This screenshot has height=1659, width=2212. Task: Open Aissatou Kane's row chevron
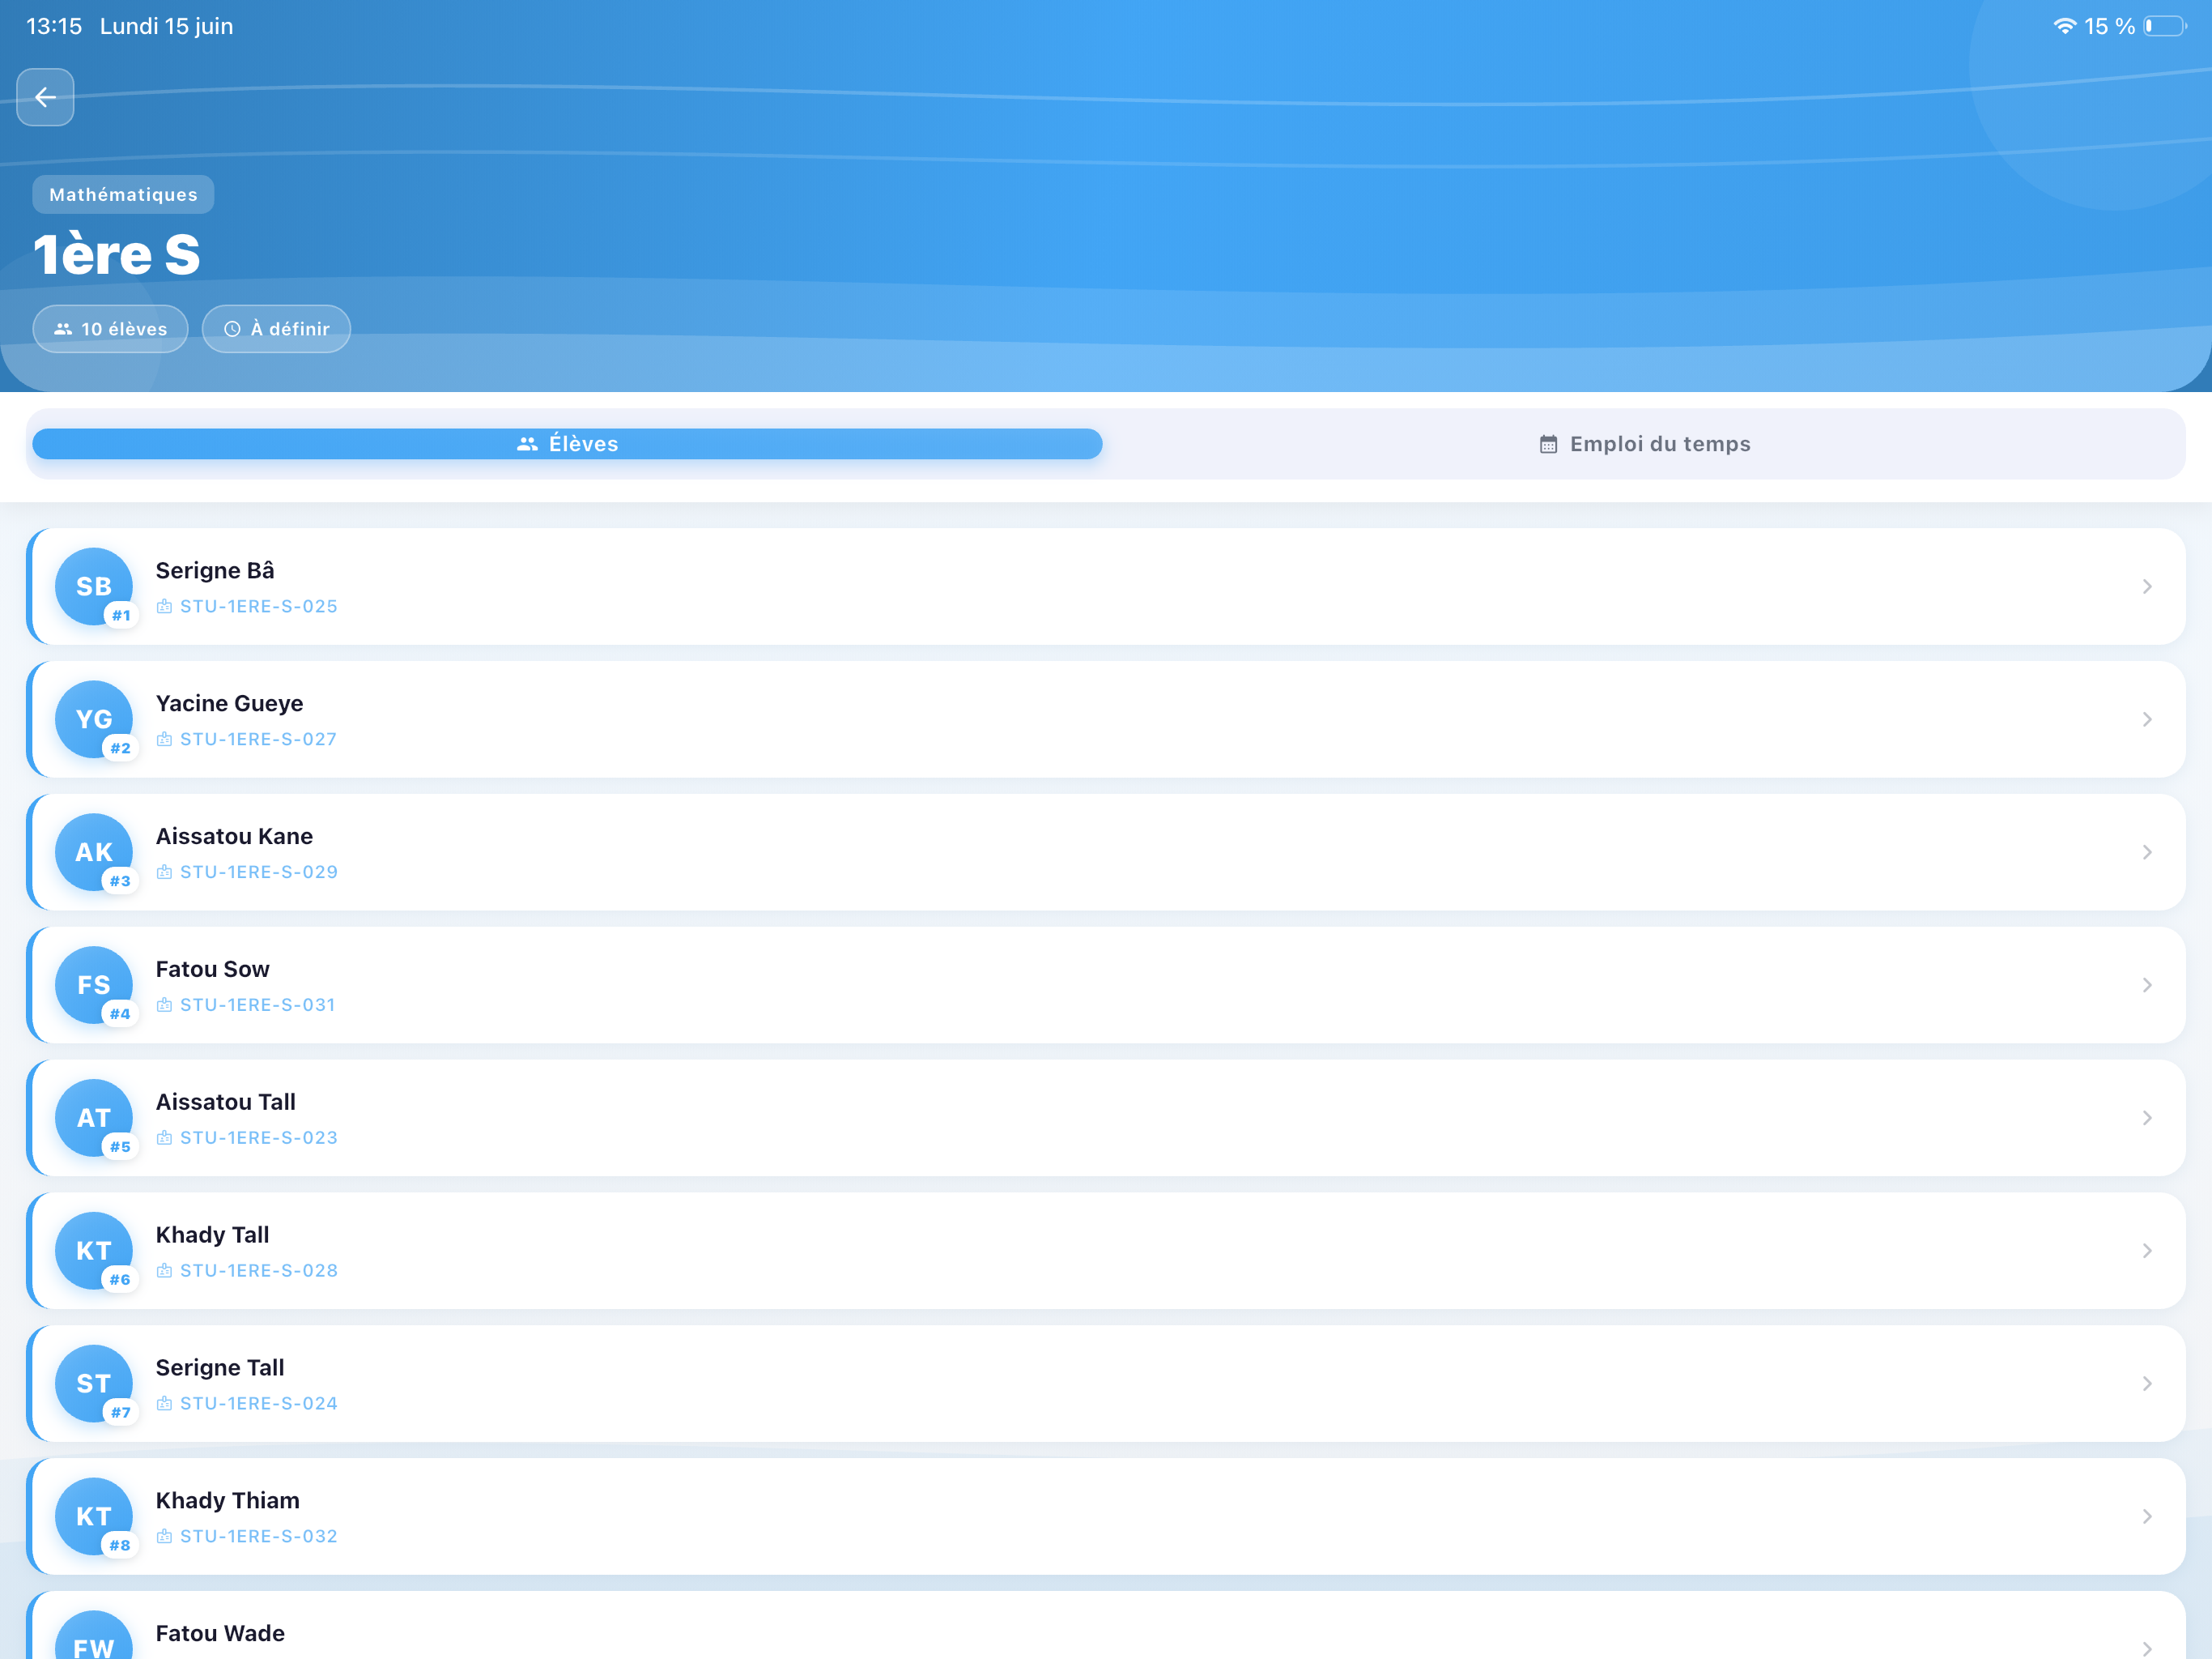click(2147, 852)
